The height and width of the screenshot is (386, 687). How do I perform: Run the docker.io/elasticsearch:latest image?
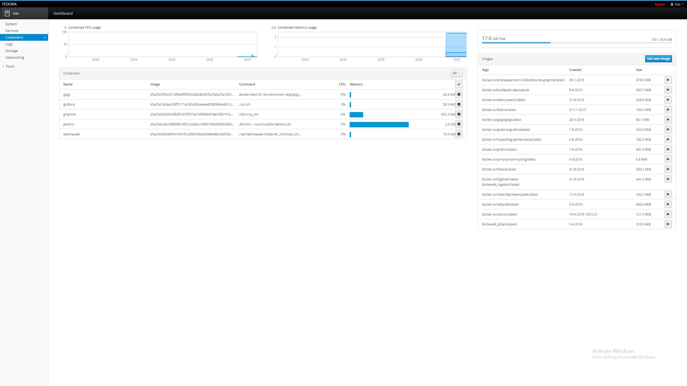click(x=668, y=100)
